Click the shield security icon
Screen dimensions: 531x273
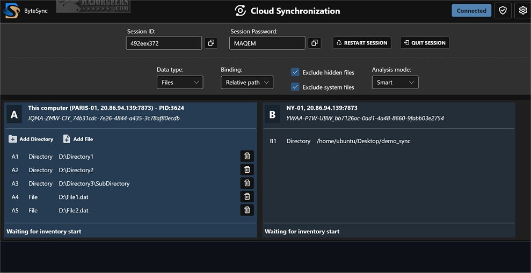point(503,10)
